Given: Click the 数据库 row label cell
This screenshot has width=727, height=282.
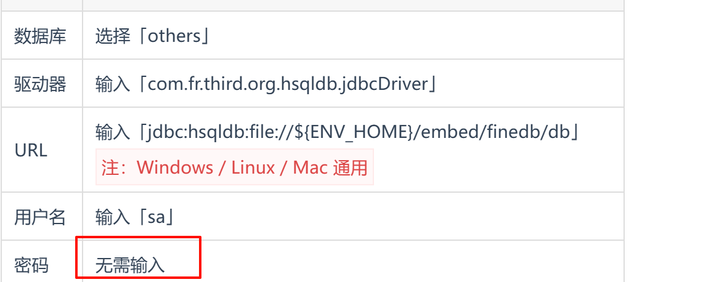Looking at the screenshot, I should tap(41, 36).
